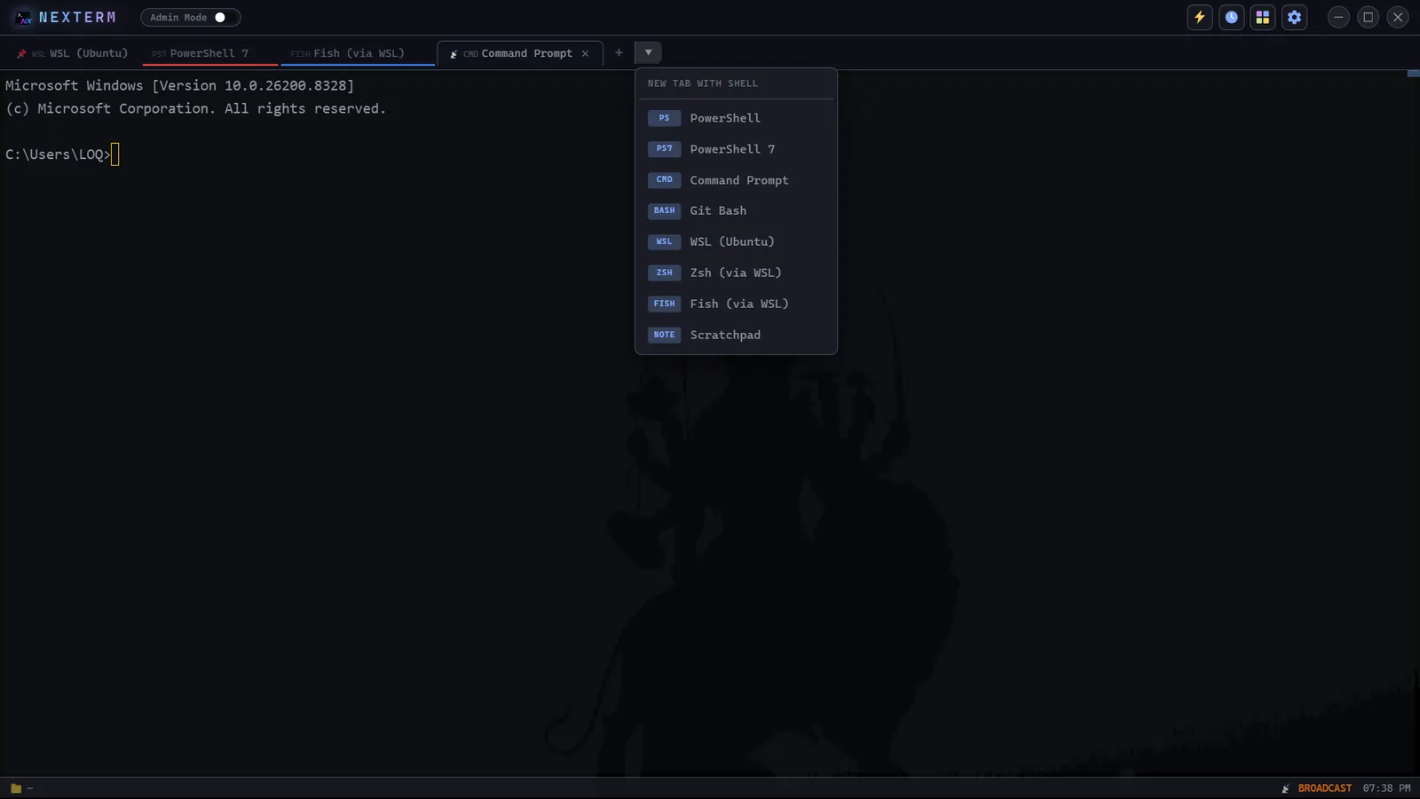Select the Command Prompt tab

[519, 53]
